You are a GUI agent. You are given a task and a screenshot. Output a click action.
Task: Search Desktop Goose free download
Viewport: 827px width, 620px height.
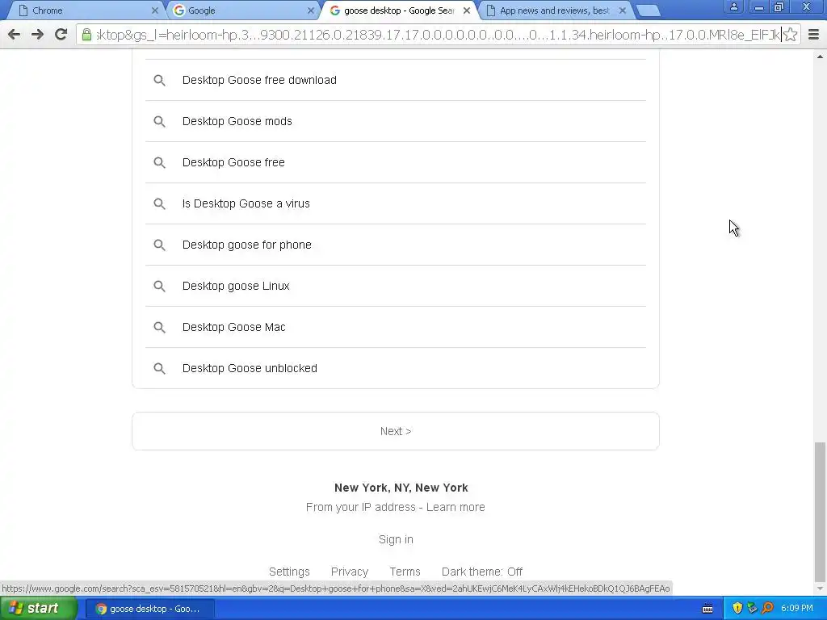pos(396,80)
